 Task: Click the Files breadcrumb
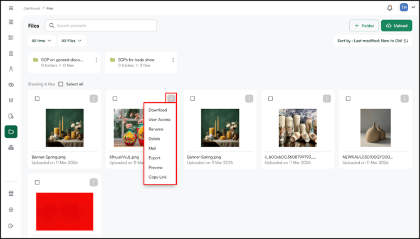[x=50, y=8]
